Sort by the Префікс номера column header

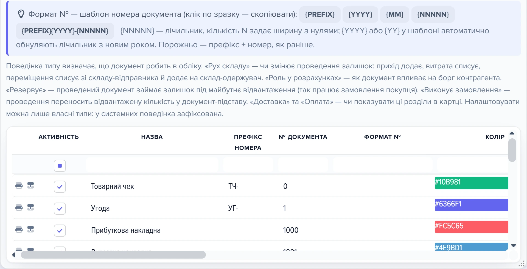coord(248,142)
